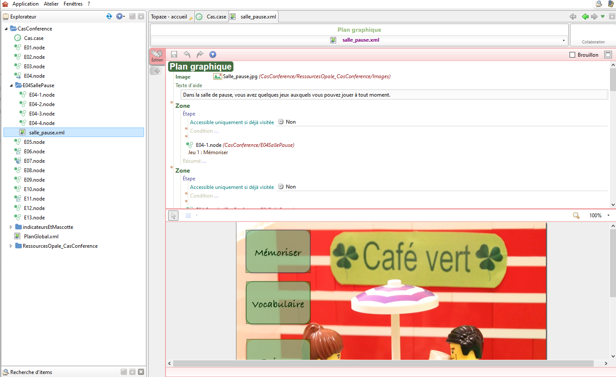Undo with the left curved arrow

187,55
